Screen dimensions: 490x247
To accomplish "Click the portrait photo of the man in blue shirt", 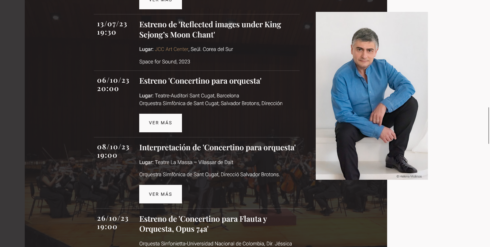I will tap(372, 95).
